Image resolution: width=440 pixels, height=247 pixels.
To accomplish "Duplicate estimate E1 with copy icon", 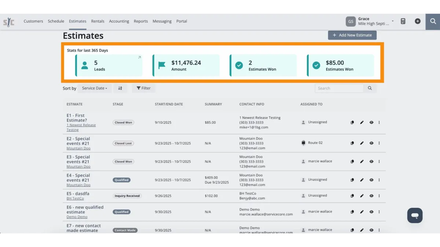I will pyautogui.click(x=352, y=123).
